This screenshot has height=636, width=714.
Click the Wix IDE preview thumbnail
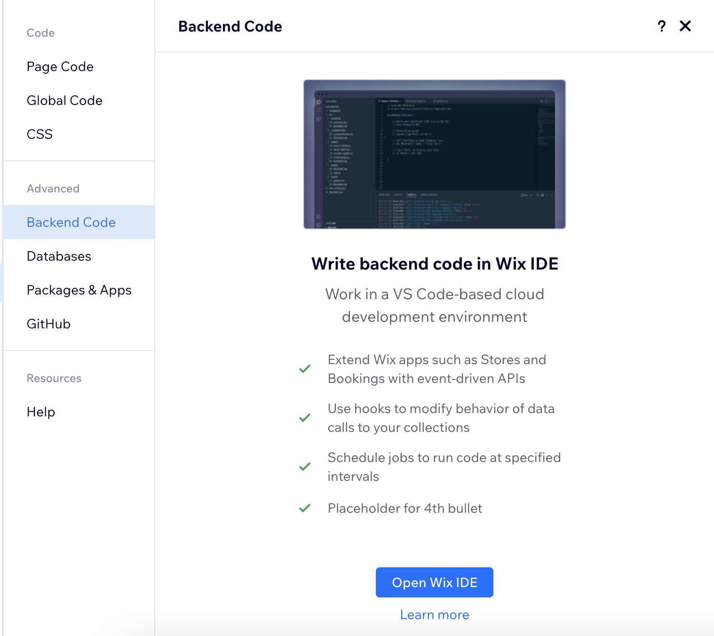pyautogui.click(x=435, y=154)
